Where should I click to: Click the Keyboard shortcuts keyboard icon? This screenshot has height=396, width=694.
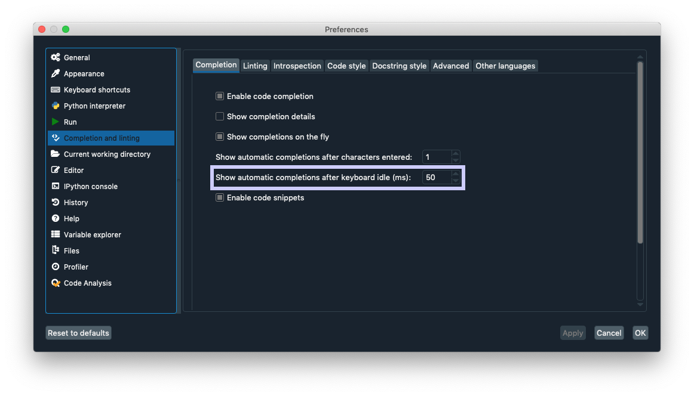click(x=56, y=89)
